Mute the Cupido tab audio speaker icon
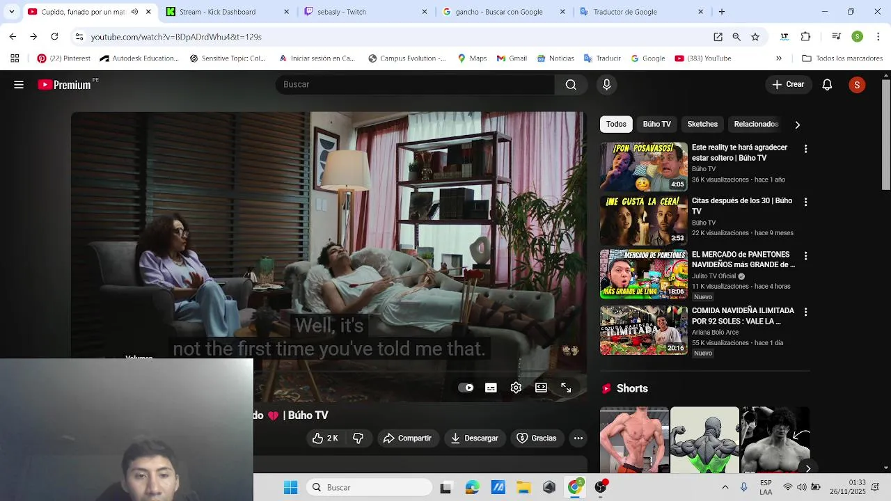 (134, 12)
